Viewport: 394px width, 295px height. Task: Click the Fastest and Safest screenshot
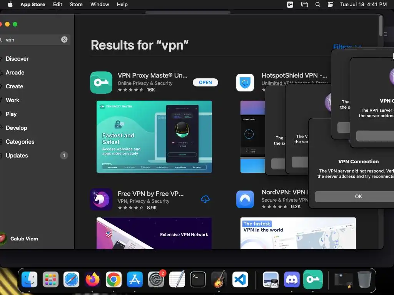(x=154, y=137)
